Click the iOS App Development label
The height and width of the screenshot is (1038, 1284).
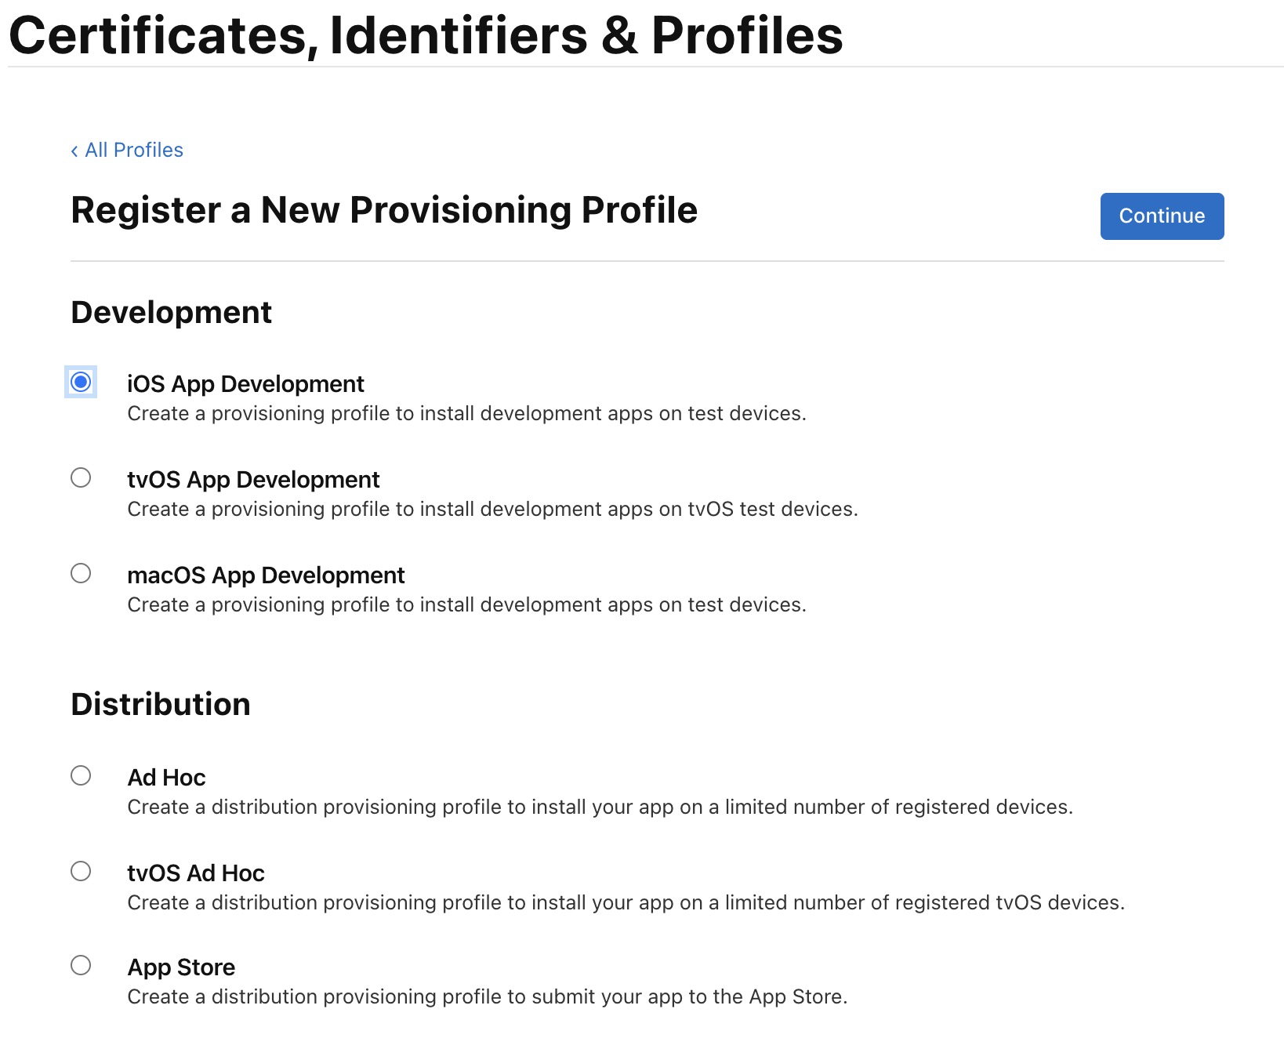click(x=245, y=384)
